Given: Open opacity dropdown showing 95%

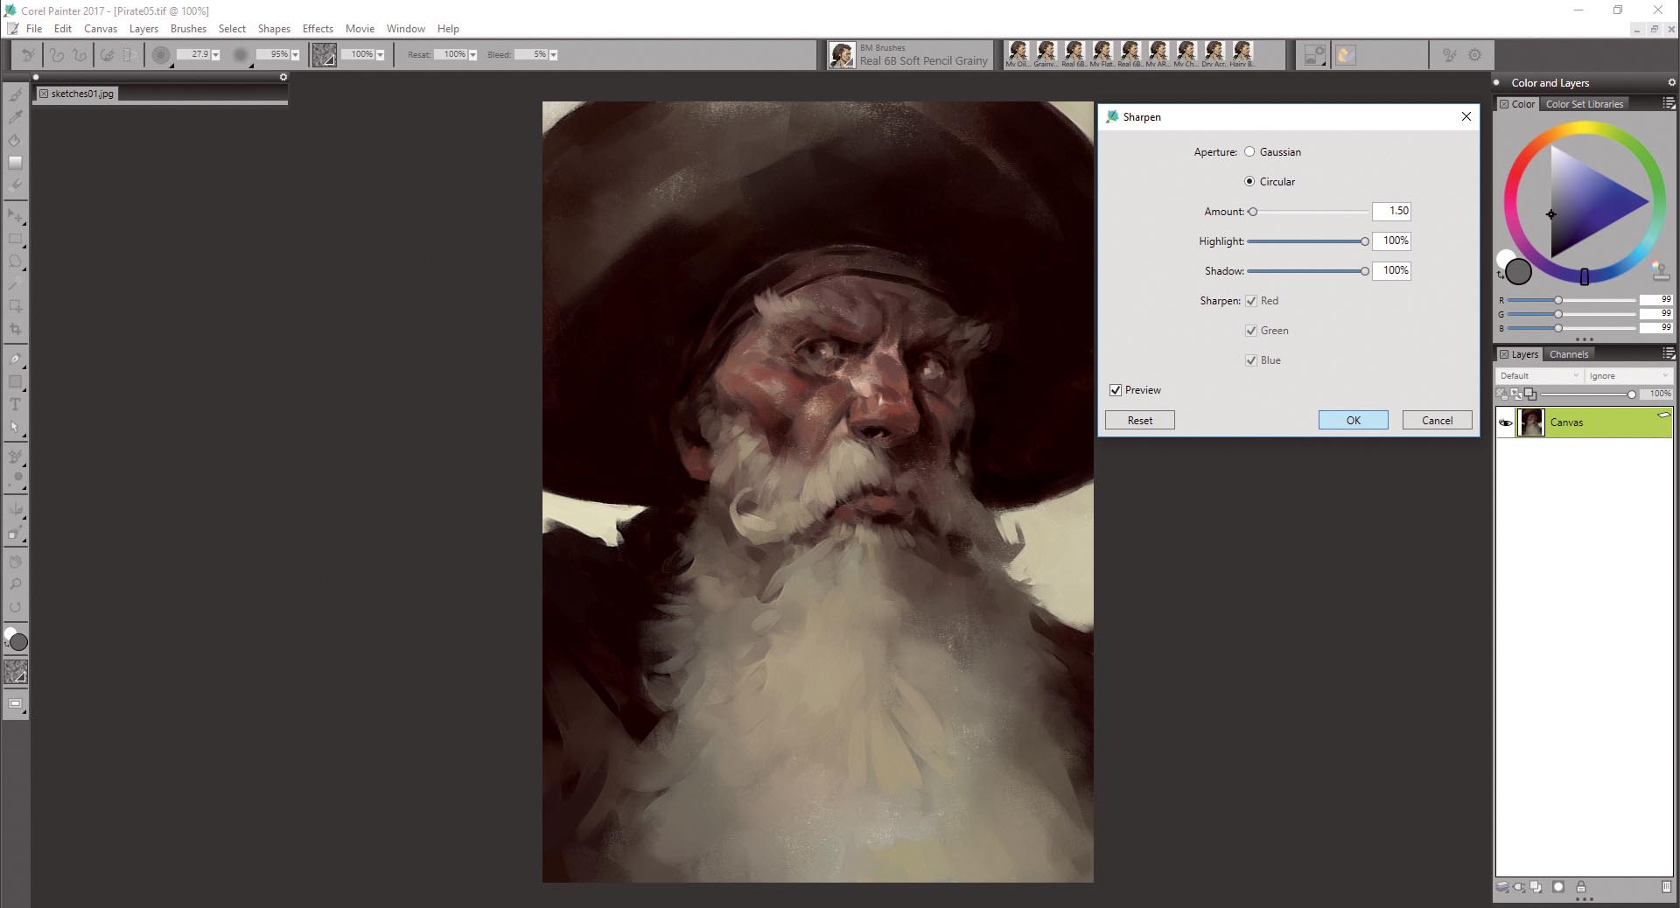Looking at the screenshot, I should pos(295,54).
